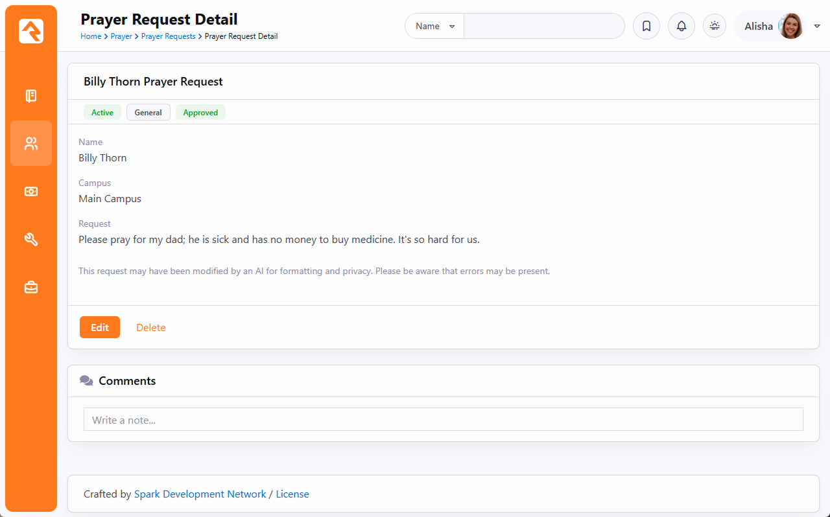The width and height of the screenshot is (830, 517).
Task: Click the Write a note field
Action: coord(443,420)
